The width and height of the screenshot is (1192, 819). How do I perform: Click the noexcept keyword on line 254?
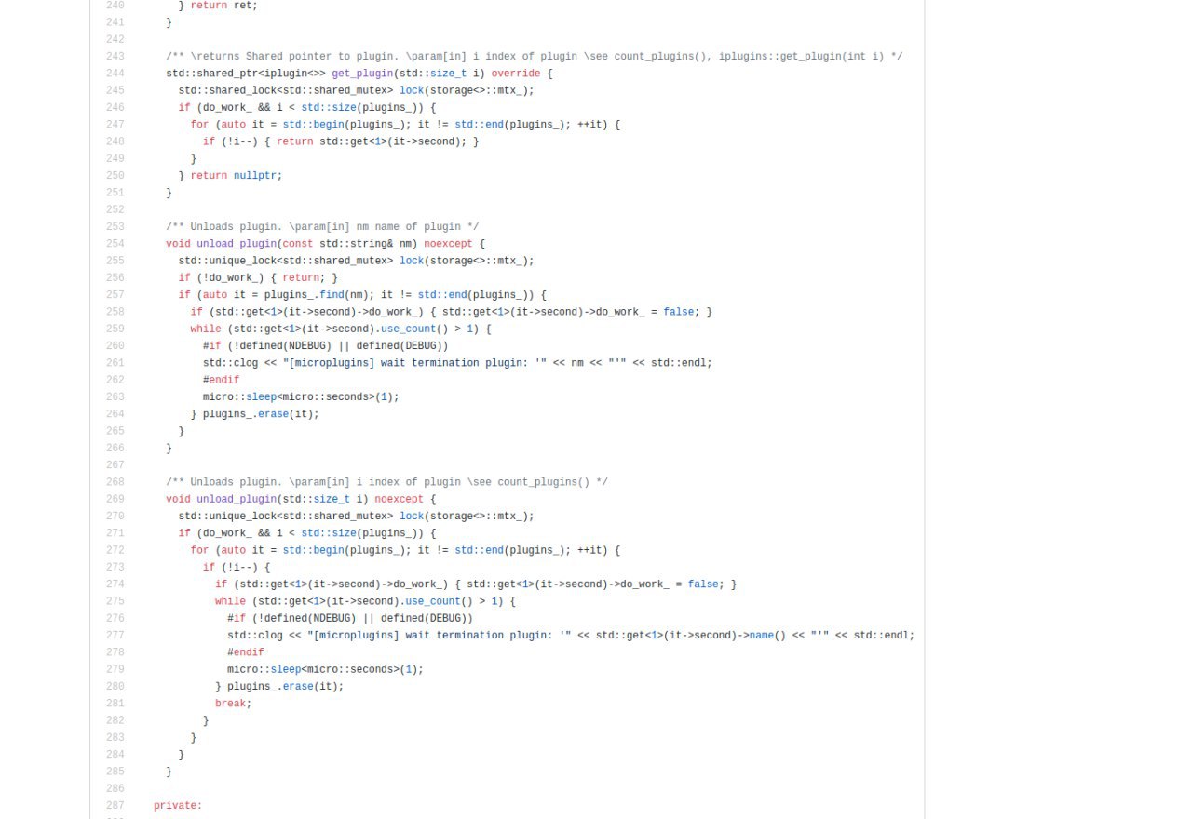448,244
